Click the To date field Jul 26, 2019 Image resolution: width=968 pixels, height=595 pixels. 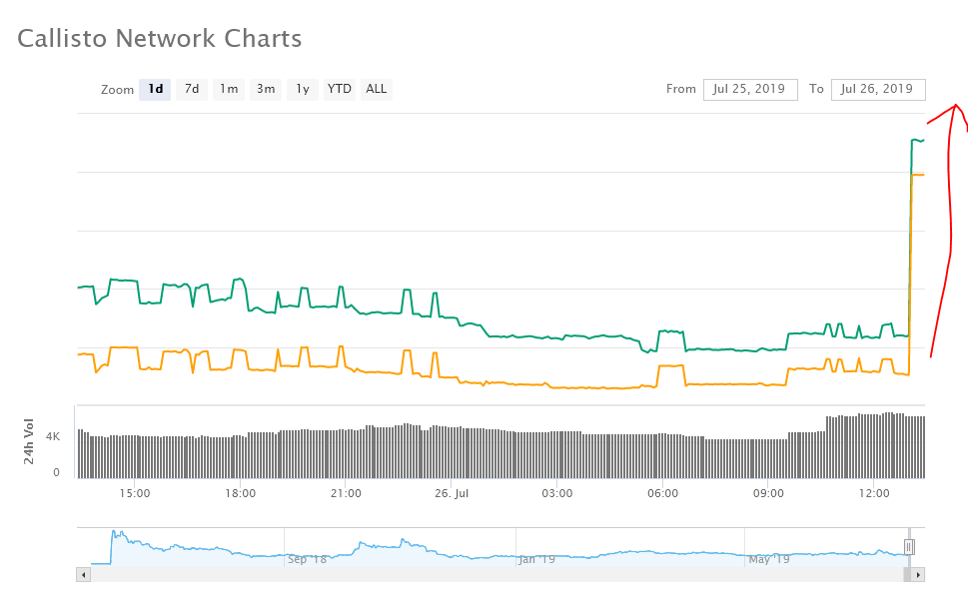pos(878,90)
